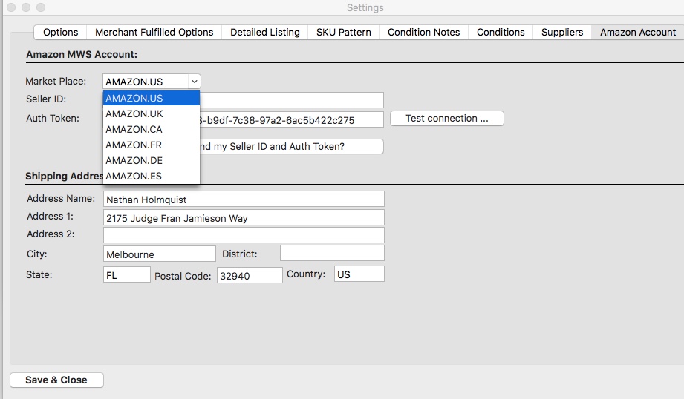684x399 pixels.
Task: Go to the SKU Pattern tab
Action: pyautogui.click(x=343, y=32)
